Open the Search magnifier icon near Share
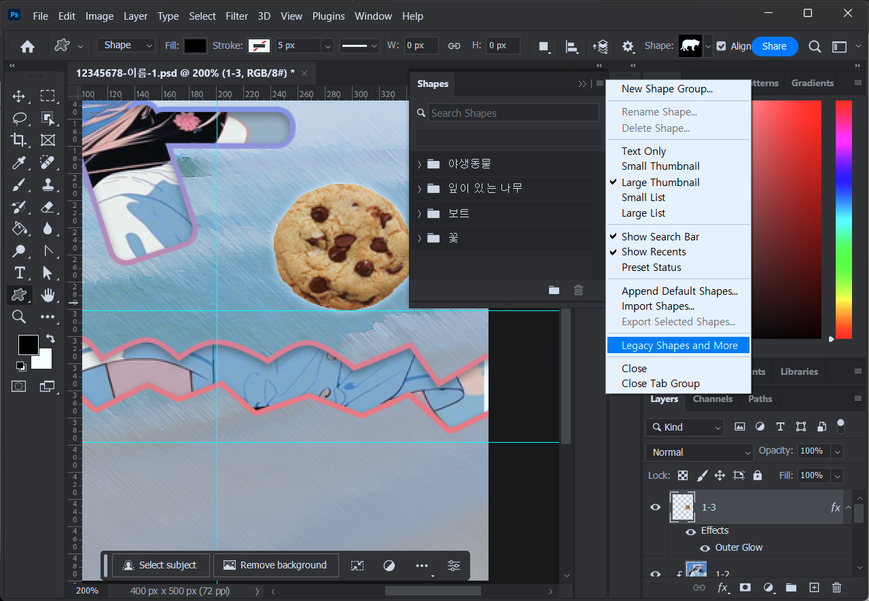869x601 pixels. pos(815,46)
